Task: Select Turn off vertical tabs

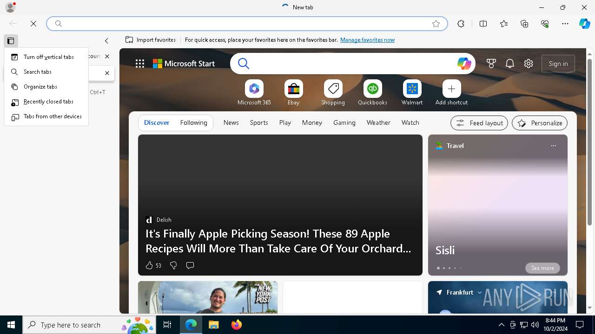Action: tap(46, 57)
